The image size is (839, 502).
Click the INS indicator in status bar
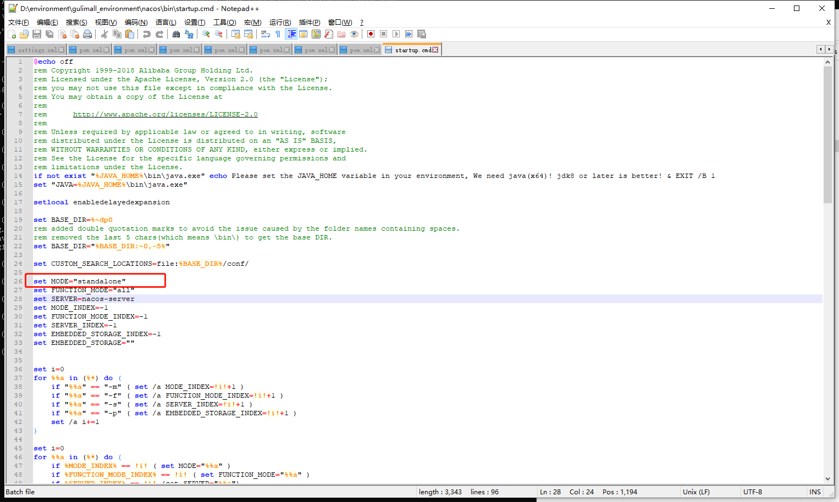click(815, 492)
